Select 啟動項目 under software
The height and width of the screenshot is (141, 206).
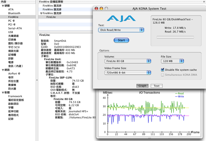coord(13,104)
